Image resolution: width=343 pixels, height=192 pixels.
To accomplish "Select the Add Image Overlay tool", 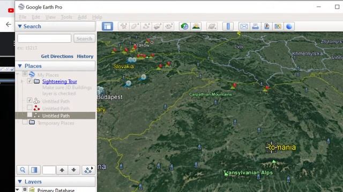I will point(158,26).
